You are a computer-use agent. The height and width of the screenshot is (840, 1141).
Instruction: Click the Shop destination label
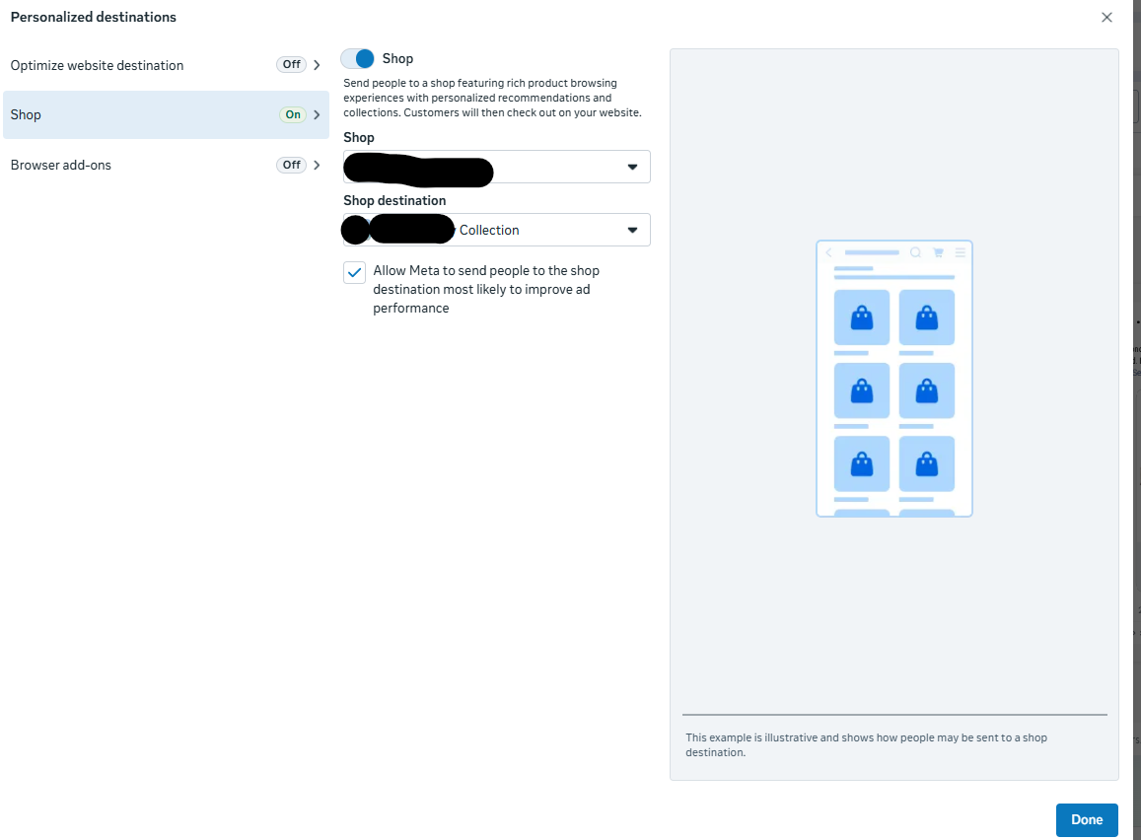(394, 201)
